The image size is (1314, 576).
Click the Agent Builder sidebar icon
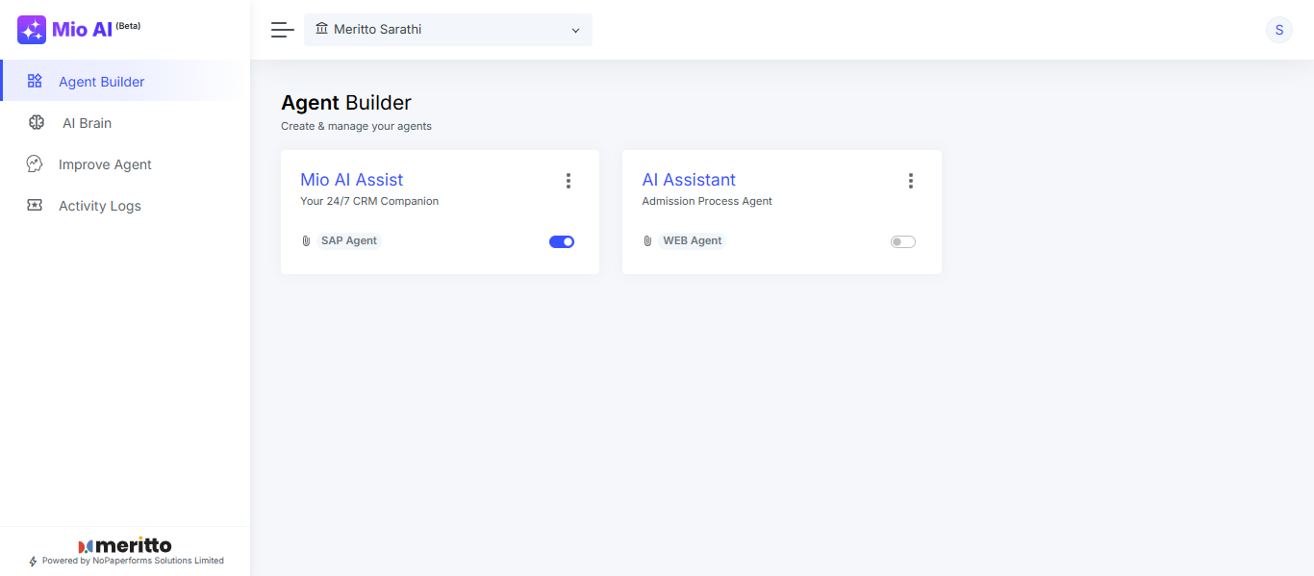click(x=35, y=81)
